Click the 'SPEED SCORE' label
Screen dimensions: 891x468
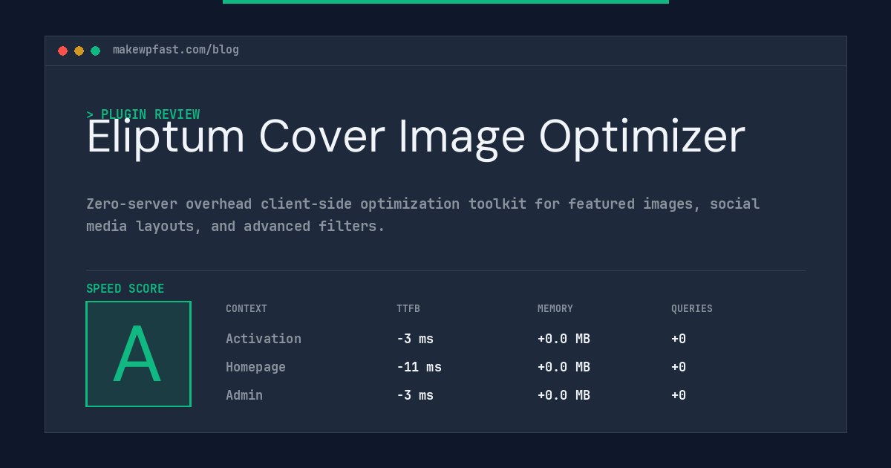coord(125,288)
